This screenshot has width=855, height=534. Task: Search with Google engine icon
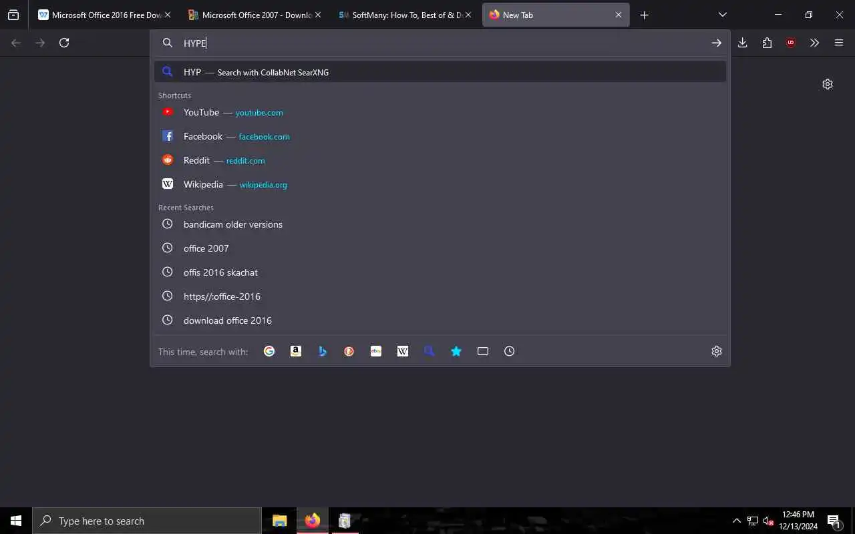[x=269, y=351]
